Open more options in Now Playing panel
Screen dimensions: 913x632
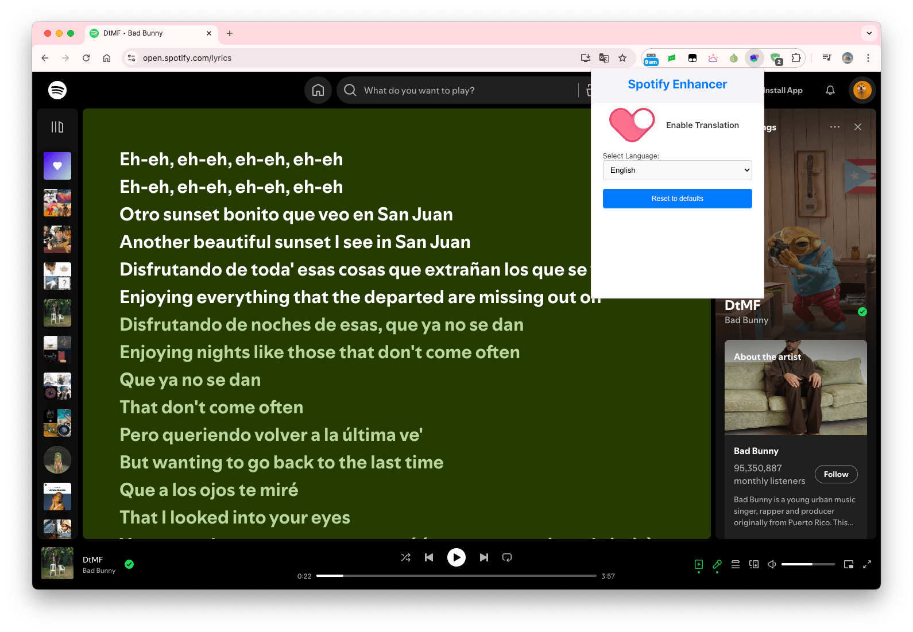coord(835,127)
